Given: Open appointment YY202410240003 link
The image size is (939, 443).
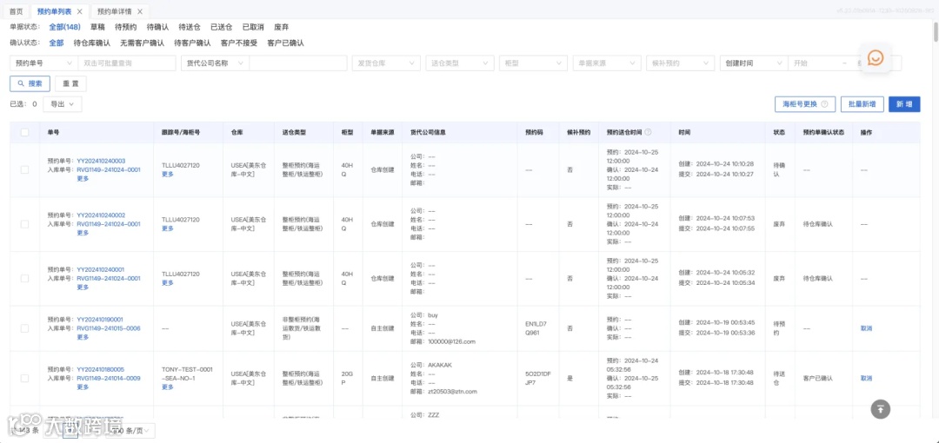Looking at the screenshot, I should click(101, 161).
